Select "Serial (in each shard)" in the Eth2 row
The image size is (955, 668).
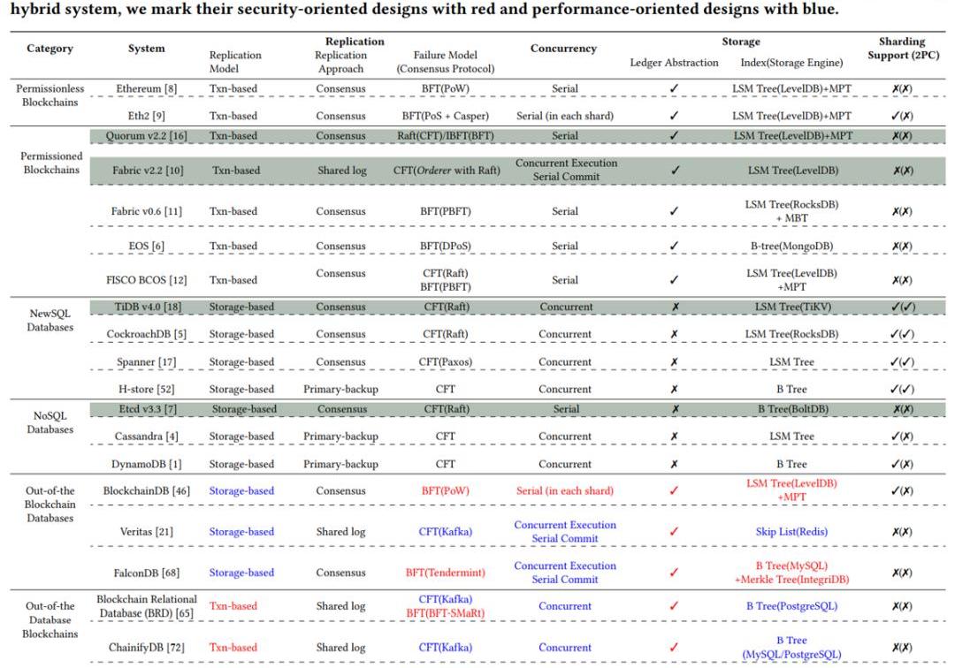click(564, 116)
